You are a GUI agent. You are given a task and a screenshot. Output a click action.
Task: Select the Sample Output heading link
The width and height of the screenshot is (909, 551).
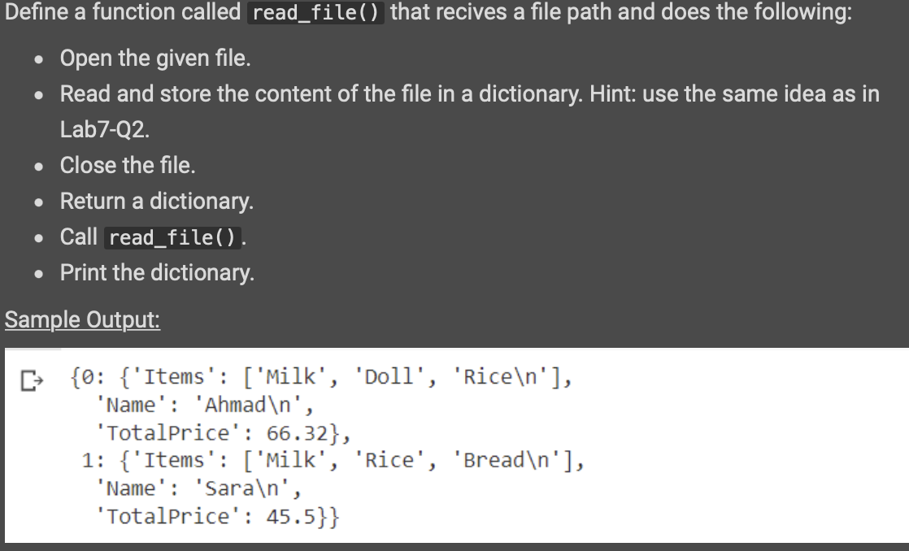point(81,319)
